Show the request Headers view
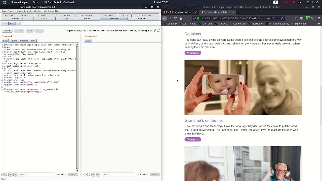Screen dimensions: 322x181 point(24,41)
